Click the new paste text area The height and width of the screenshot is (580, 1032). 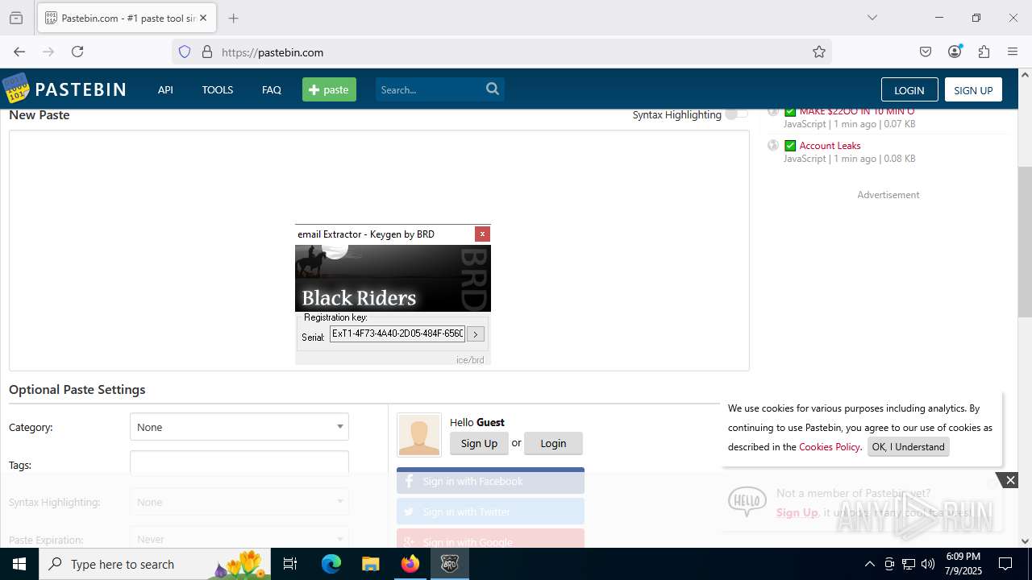point(379,251)
